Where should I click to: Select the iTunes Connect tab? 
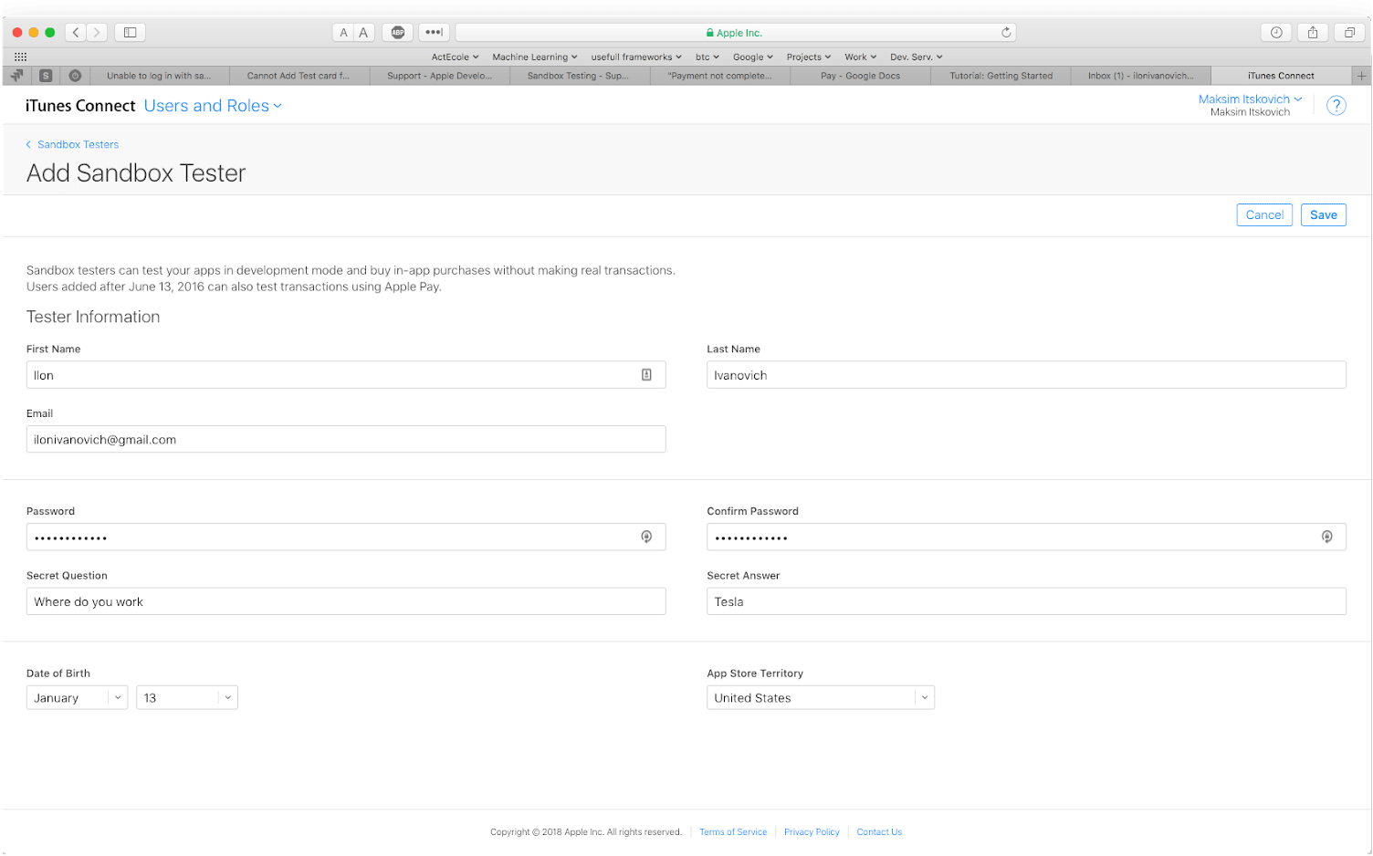[1281, 76]
